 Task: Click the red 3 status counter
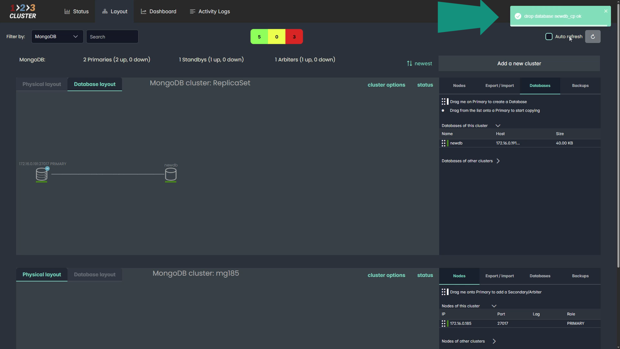(x=294, y=37)
